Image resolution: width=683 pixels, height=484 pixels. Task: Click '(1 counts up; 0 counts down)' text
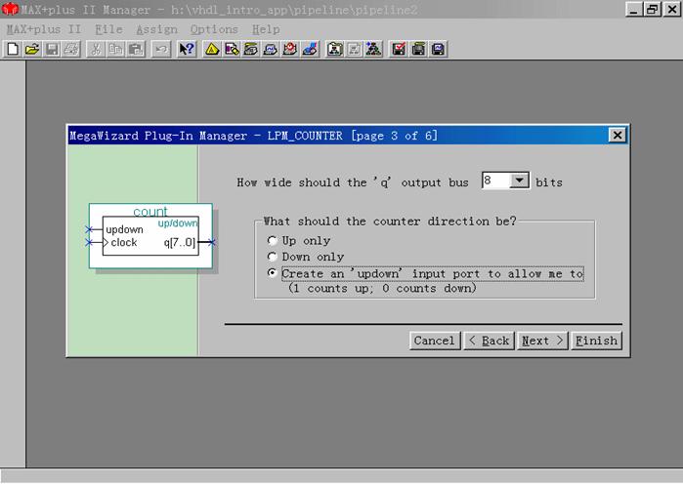[382, 288]
